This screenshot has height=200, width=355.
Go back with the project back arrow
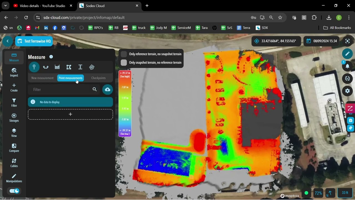point(8,41)
